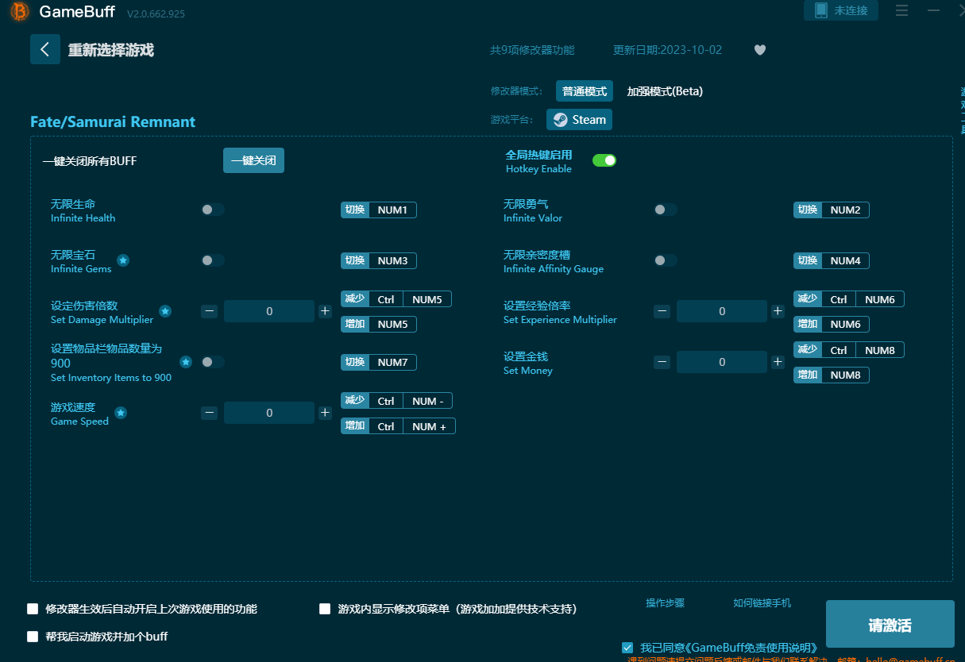The image size is (965, 662).
Task: Click the NUM2 hotkey for Infinite Valor
Action: click(x=832, y=210)
